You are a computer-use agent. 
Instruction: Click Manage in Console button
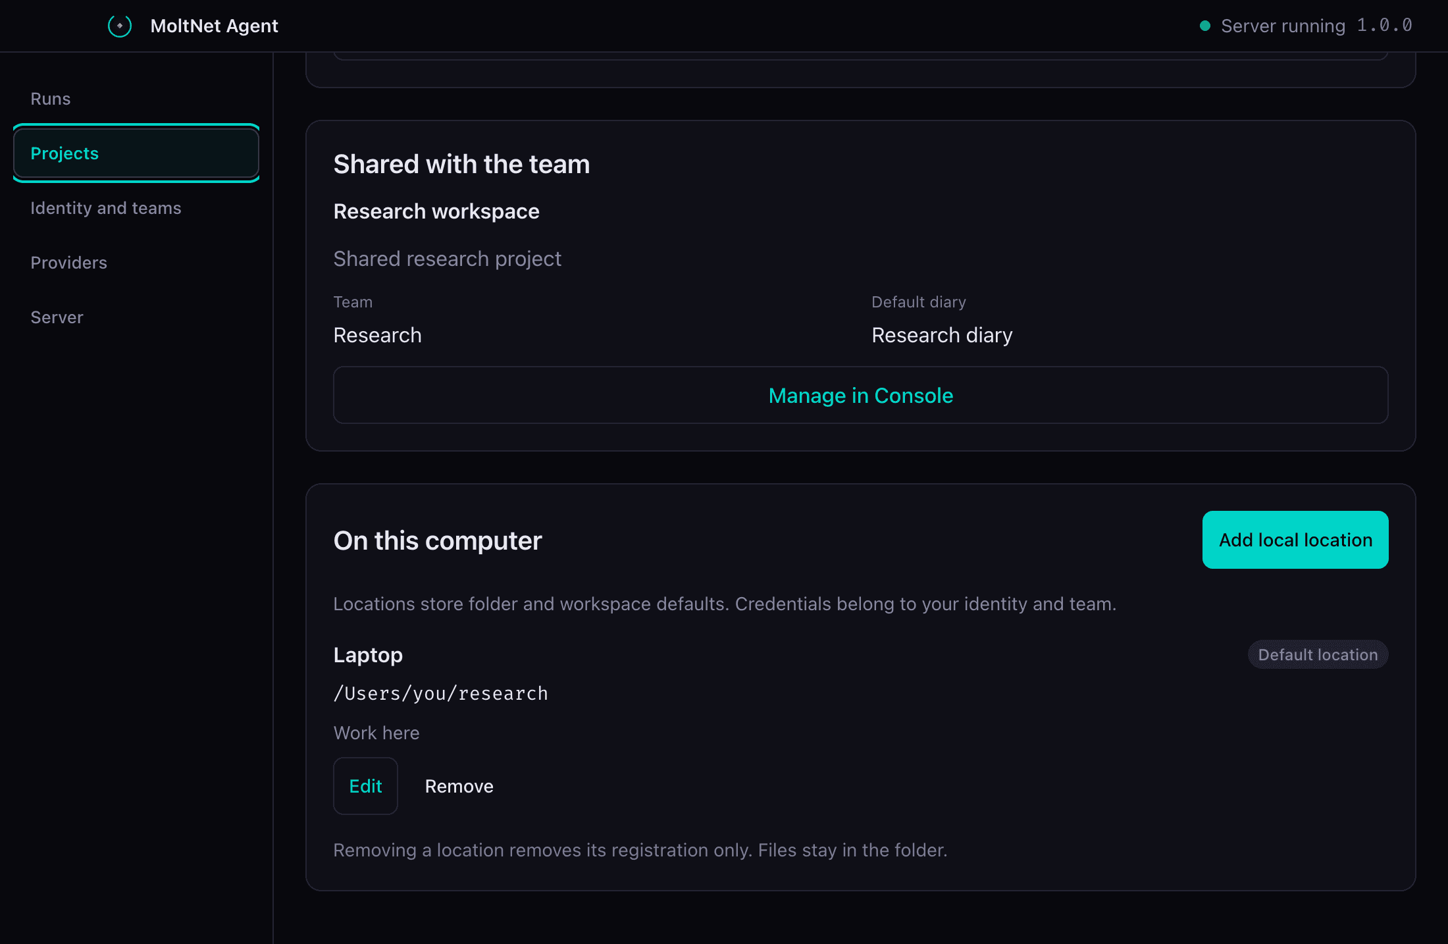(x=861, y=395)
